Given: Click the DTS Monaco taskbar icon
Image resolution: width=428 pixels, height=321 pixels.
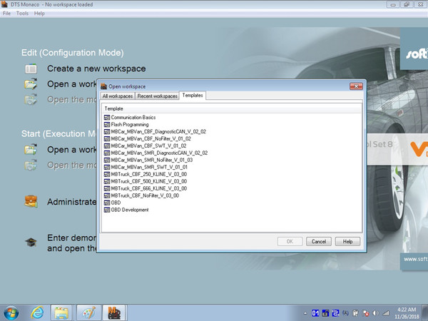Looking at the screenshot, I should (x=114, y=313).
